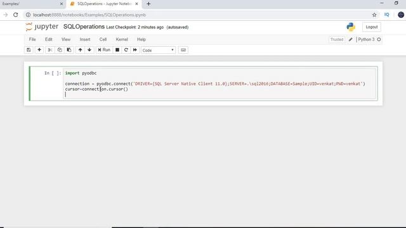Click the Last Checkpoint status text
Screen dimensions: 406x228
point(134,27)
